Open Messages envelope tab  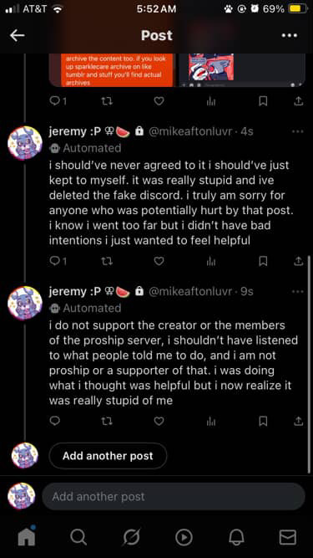(x=287, y=537)
